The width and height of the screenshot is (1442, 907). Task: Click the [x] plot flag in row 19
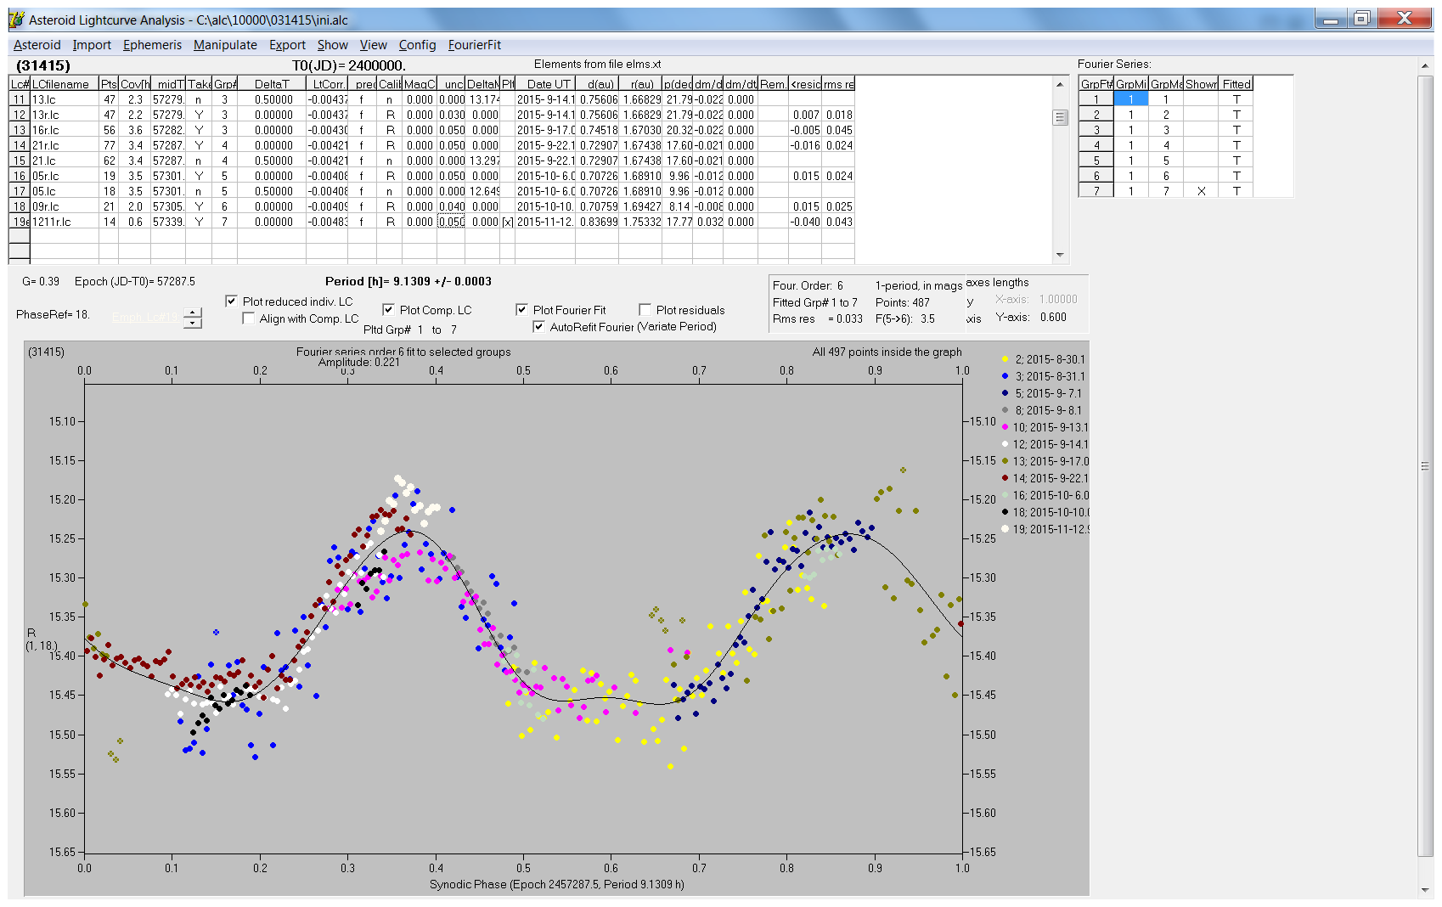coord(508,222)
